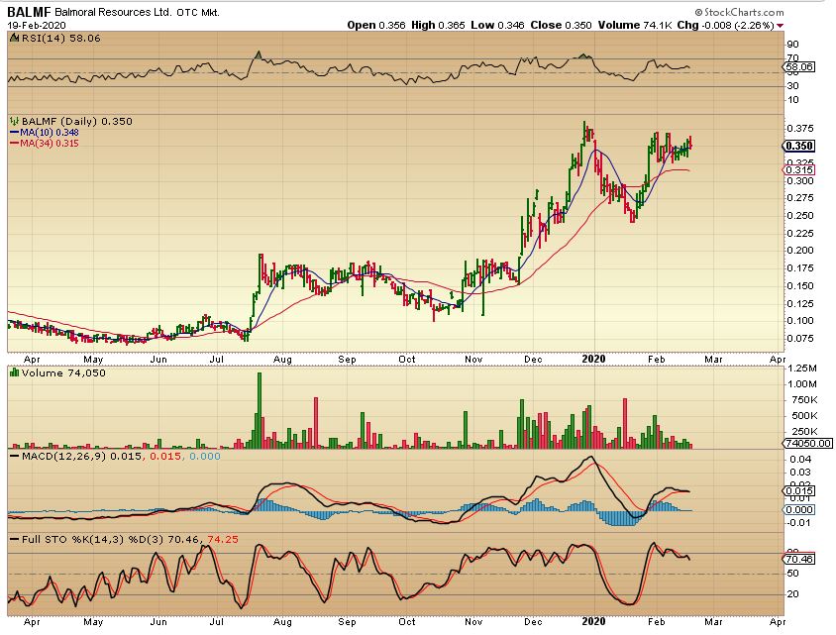Click the MACD(12,26,9) indicator label
Image resolution: width=836 pixels, height=635 pixels.
pos(64,457)
